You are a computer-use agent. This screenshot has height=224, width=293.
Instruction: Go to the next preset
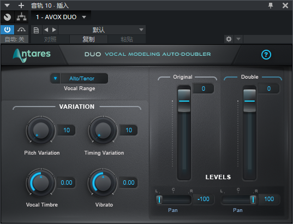coord(54,30)
